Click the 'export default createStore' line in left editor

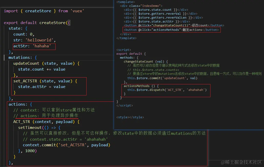(x=37, y=23)
